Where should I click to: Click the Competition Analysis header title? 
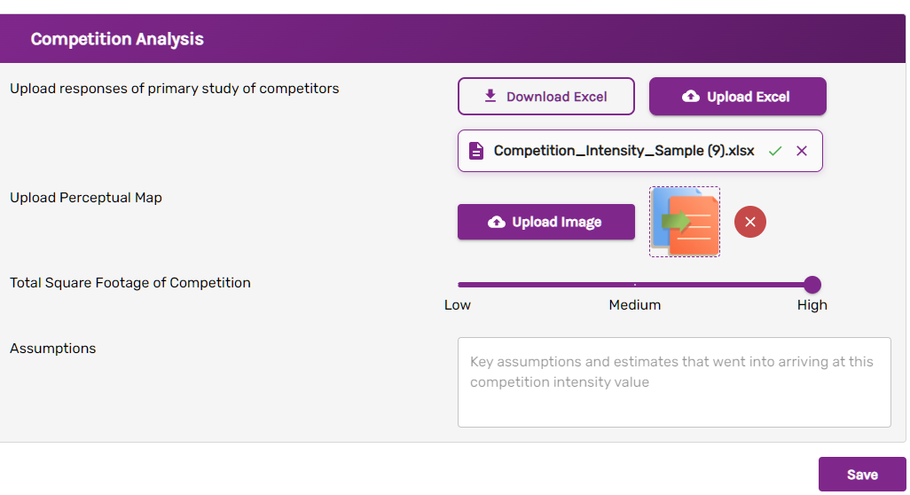pyautogui.click(x=117, y=39)
